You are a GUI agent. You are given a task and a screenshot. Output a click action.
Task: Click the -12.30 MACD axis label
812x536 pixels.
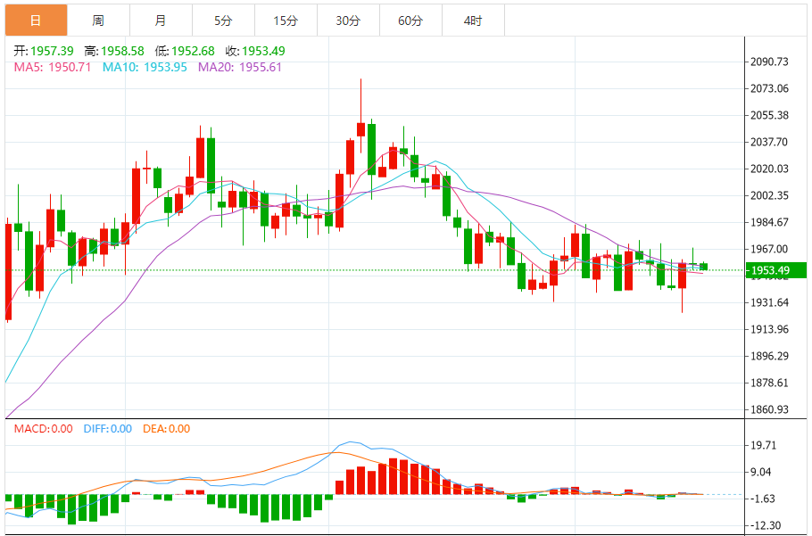point(765,525)
